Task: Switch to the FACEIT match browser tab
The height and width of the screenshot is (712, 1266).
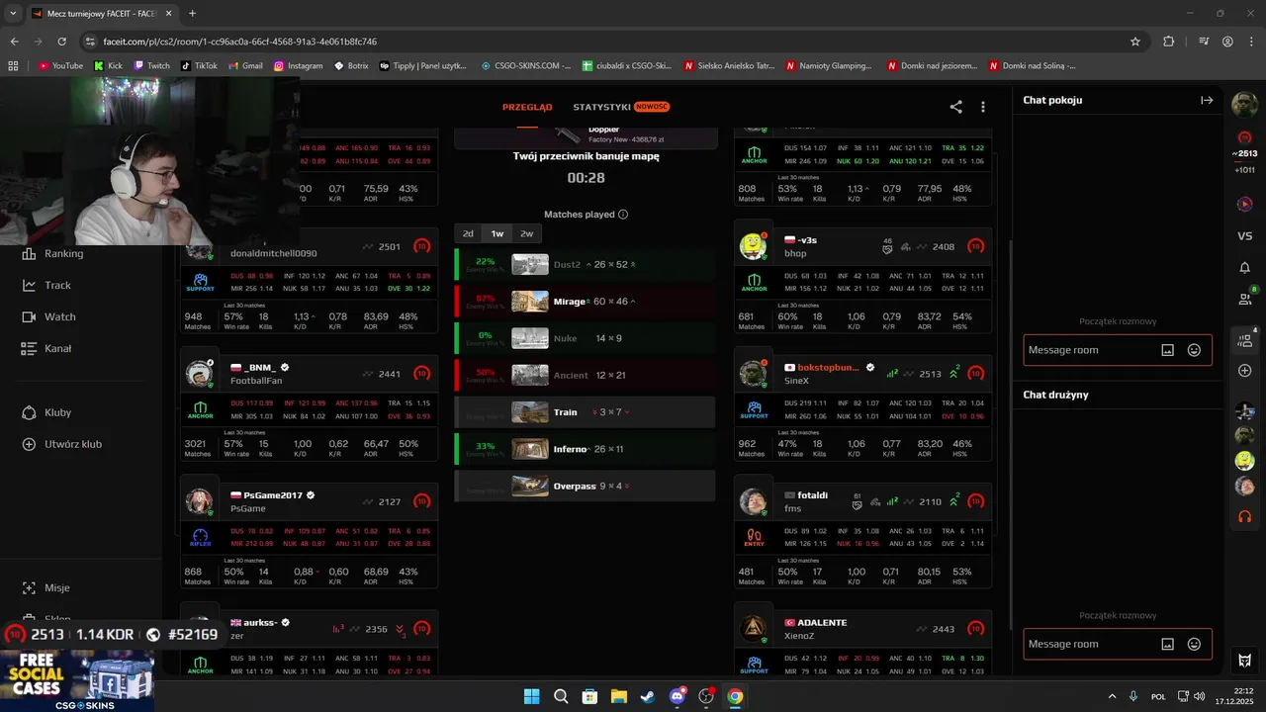Action: 102,14
